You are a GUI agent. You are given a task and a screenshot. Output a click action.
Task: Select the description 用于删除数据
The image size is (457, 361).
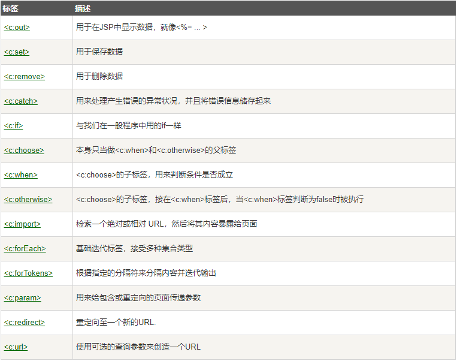(99, 76)
